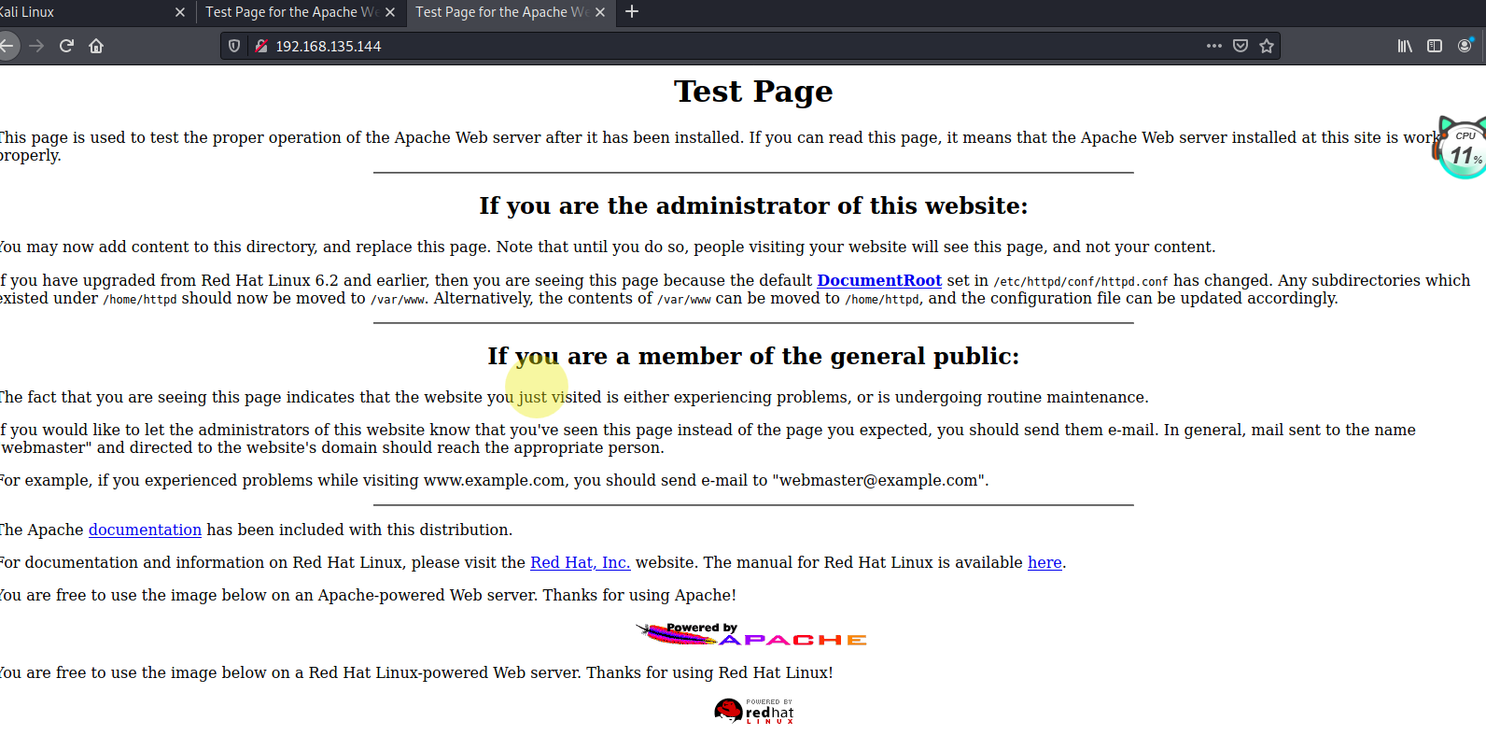Open the Apache documentation link

(145, 530)
